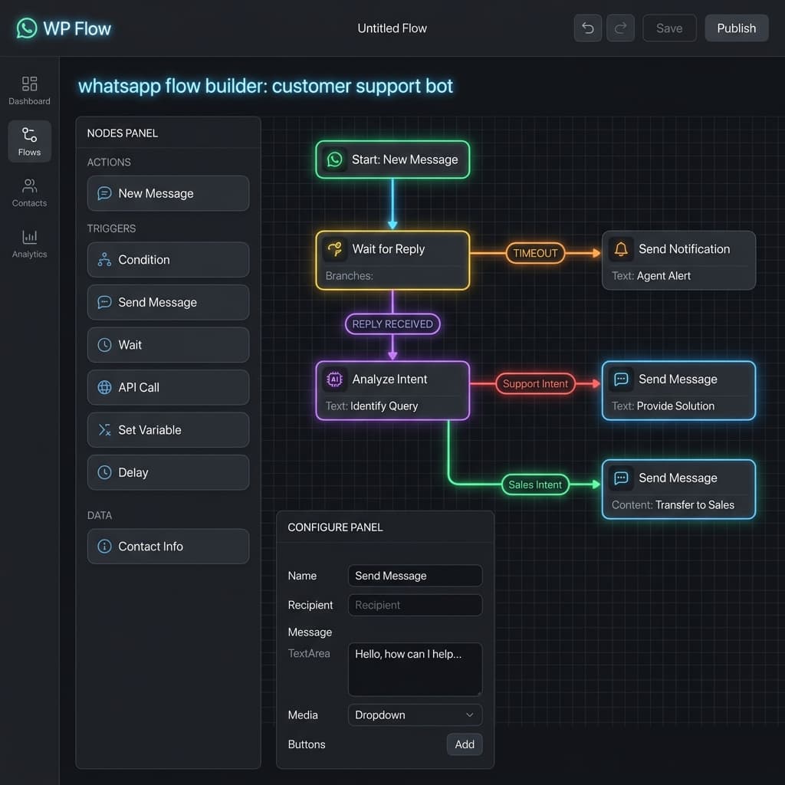Open Contacts from the sidebar
Viewport: 785px width, 785px height.
tap(30, 192)
